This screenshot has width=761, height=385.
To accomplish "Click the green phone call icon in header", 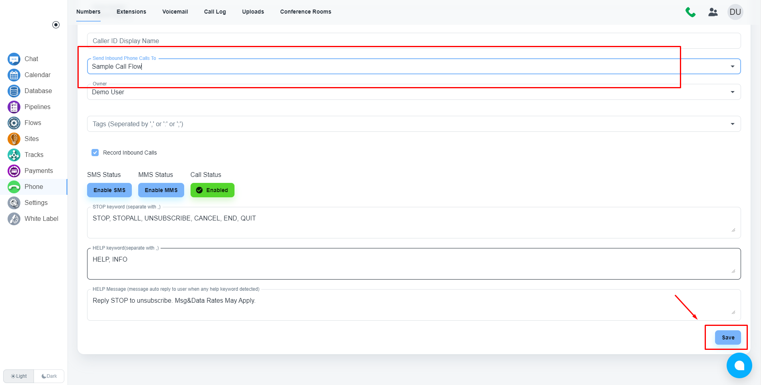I will 690,12.
